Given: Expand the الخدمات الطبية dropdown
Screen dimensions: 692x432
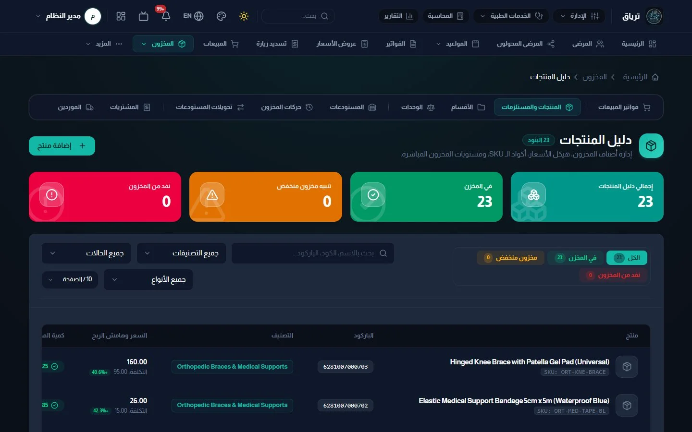Looking at the screenshot, I should tap(511, 16).
